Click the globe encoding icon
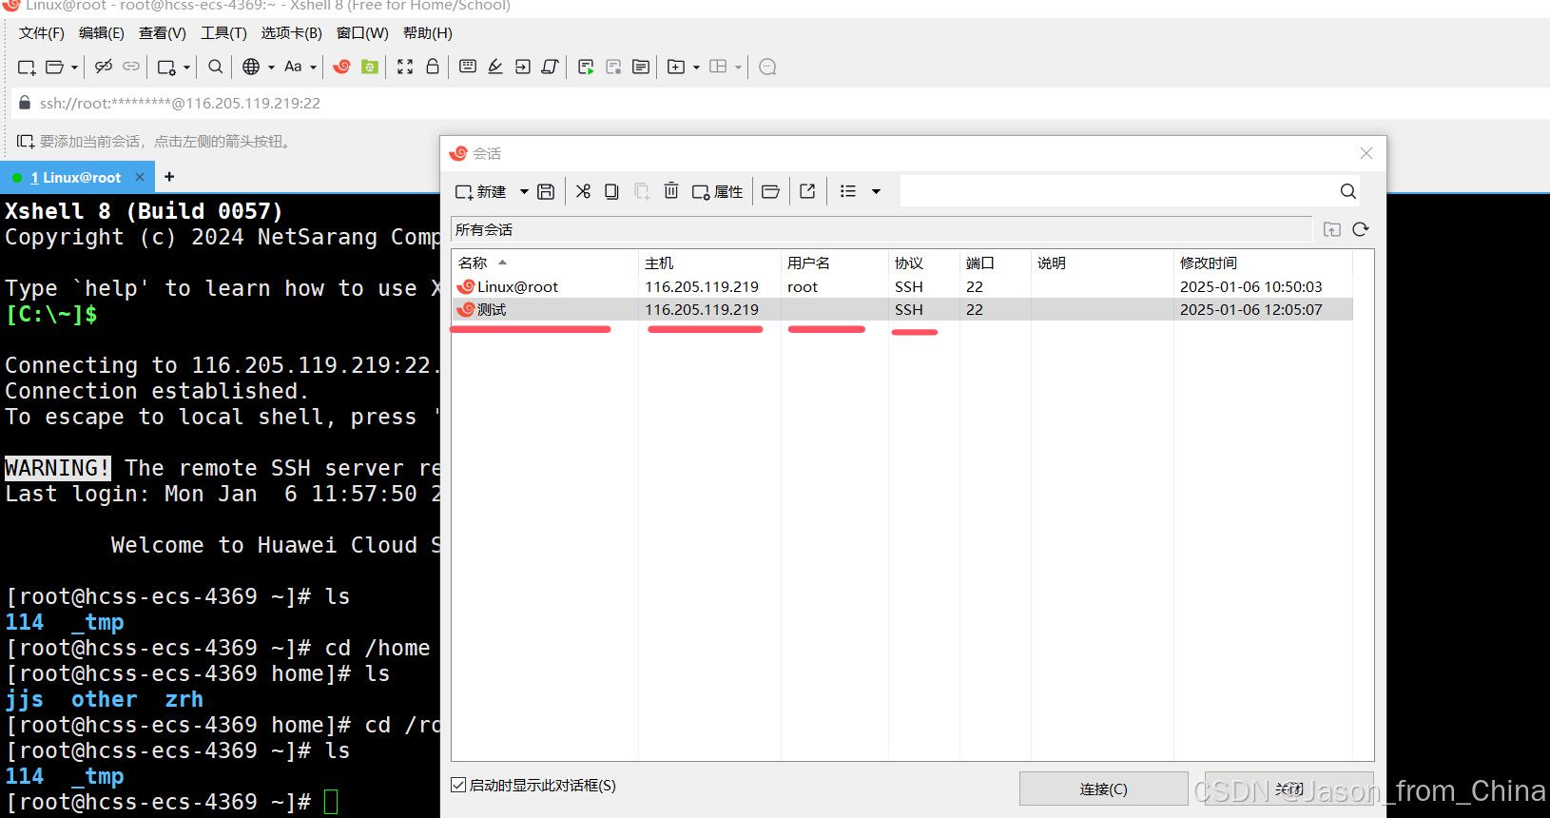The height and width of the screenshot is (818, 1550). point(251,67)
